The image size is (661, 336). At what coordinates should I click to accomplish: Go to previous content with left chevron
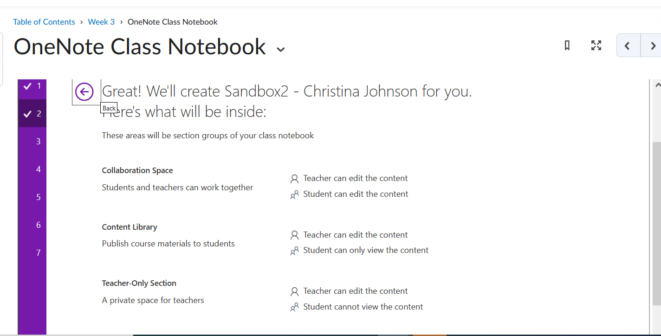tap(628, 45)
